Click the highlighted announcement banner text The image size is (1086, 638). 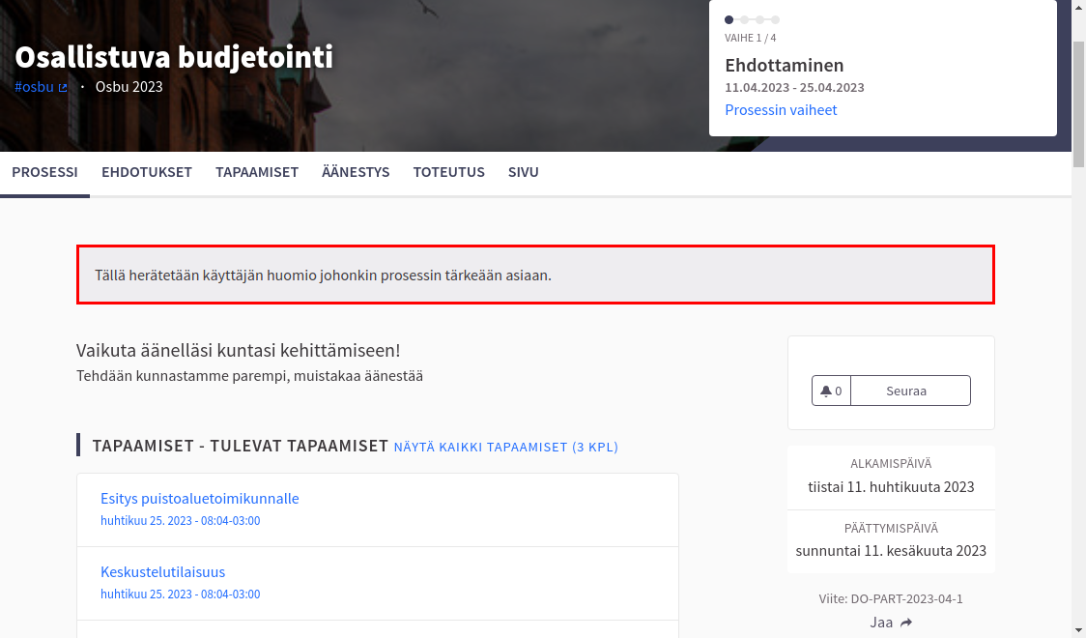pyautogui.click(x=323, y=275)
